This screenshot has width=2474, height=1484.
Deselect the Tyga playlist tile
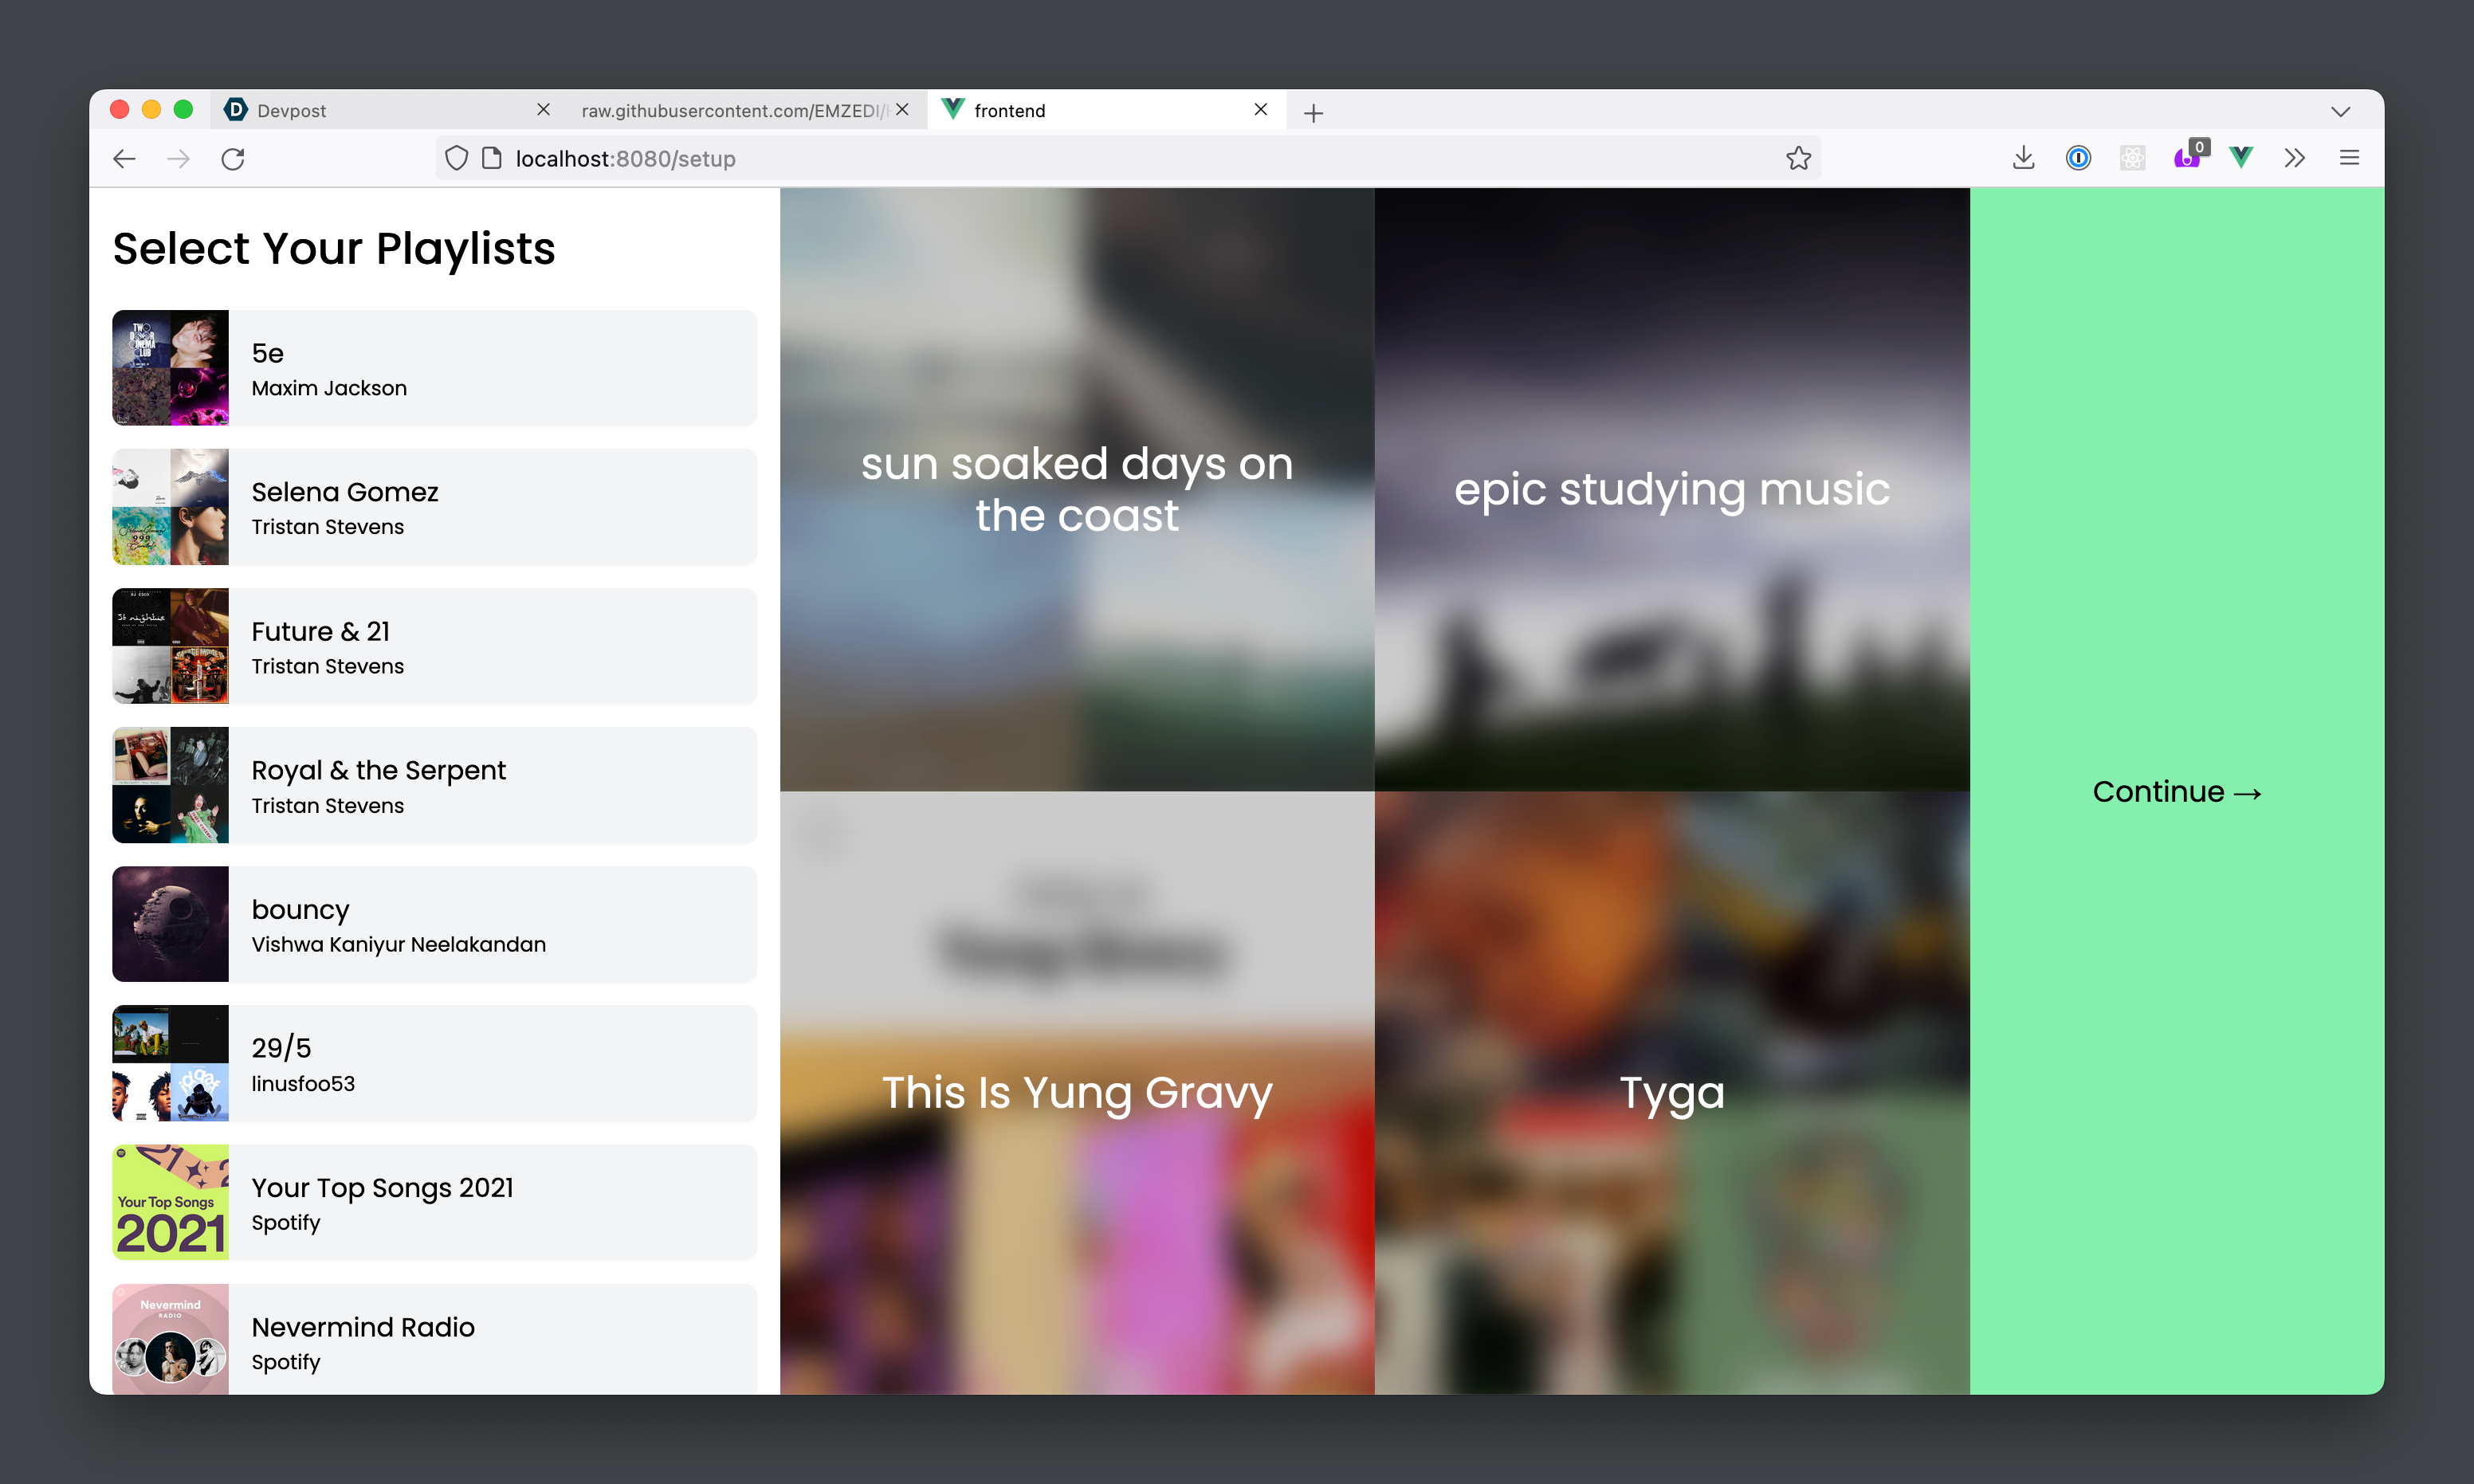pyautogui.click(x=1671, y=1093)
